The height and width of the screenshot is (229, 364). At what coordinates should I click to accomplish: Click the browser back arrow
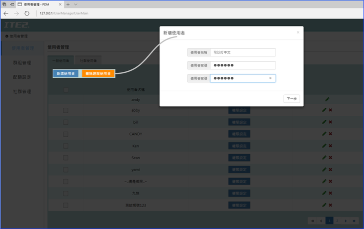point(6,13)
